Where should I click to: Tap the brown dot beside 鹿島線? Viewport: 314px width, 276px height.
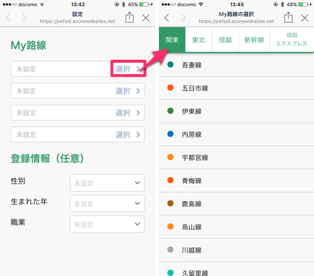pyautogui.click(x=170, y=203)
